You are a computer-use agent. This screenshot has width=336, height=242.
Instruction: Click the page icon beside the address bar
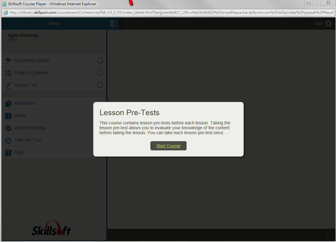tap(6, 13)
